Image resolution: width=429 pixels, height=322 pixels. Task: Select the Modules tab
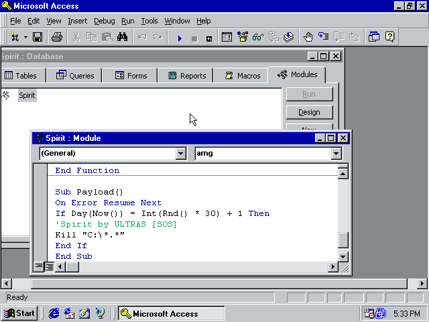(x=297, y=74)
